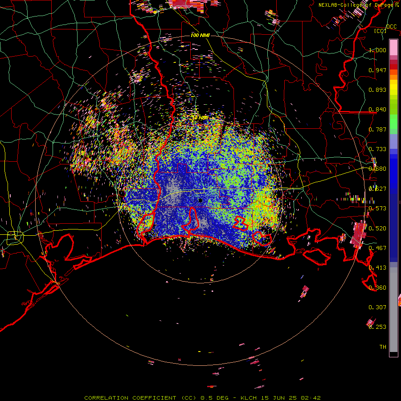The image size is (401, 401).
Task: Select the 0.253 scale value
Action: 377,327
